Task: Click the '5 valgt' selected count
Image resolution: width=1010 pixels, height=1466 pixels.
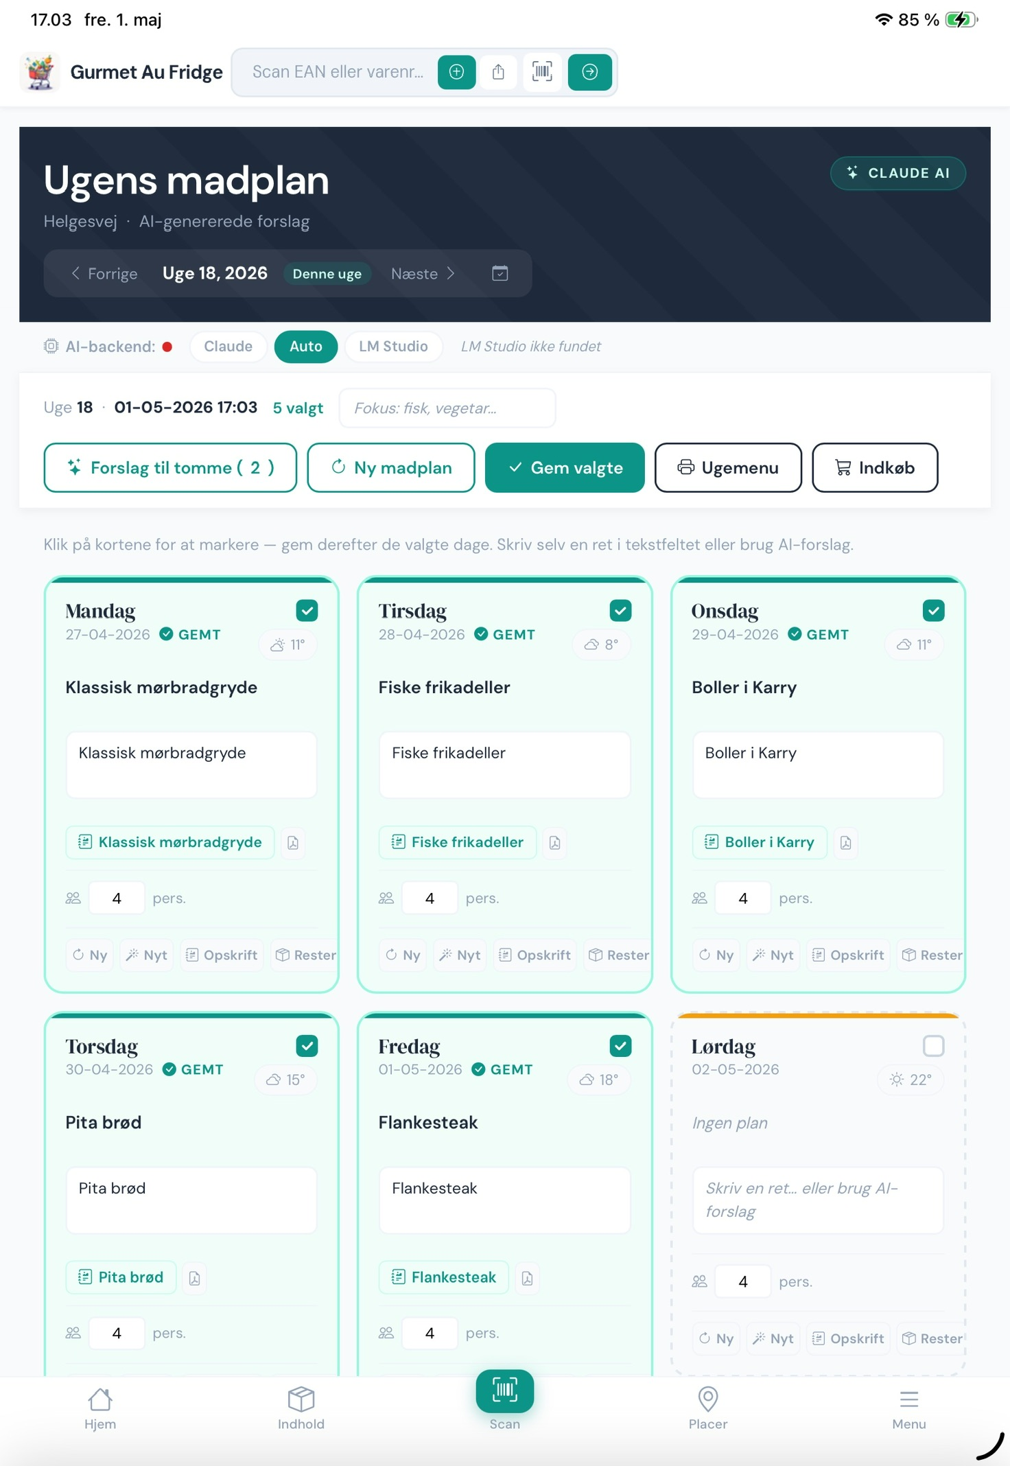Action: (298, 408)
